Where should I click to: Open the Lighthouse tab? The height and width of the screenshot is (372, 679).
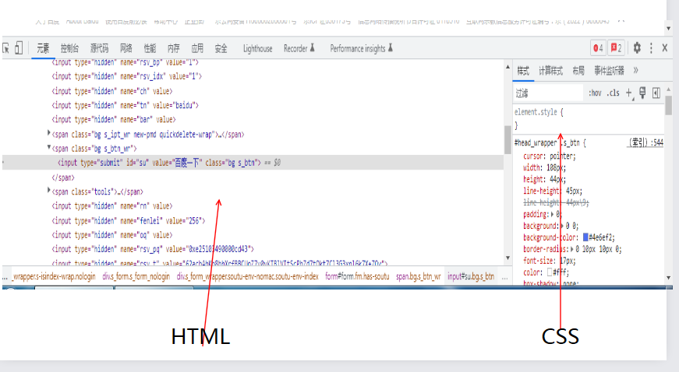pyautogui.click(x=258, y=48)
